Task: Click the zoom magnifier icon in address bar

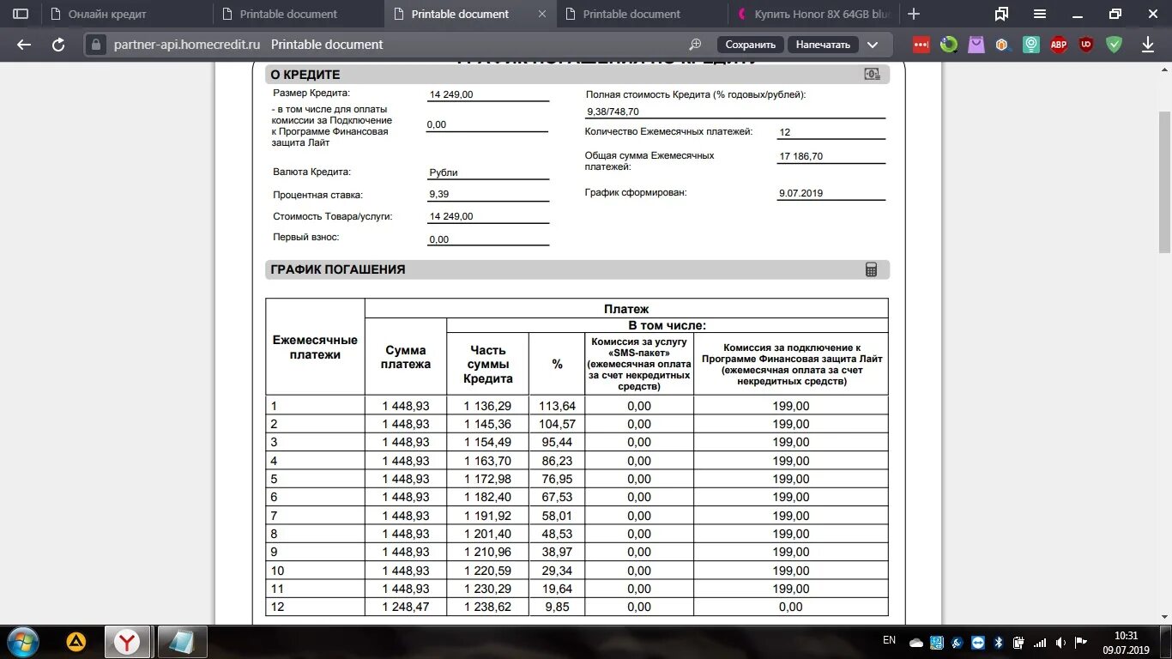Action: pos(695,45)
